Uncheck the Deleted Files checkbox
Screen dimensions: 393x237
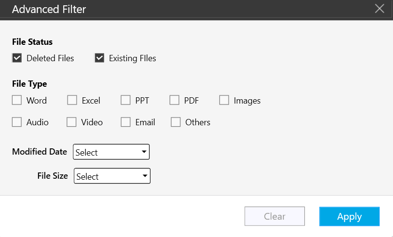tap(17, 58)
